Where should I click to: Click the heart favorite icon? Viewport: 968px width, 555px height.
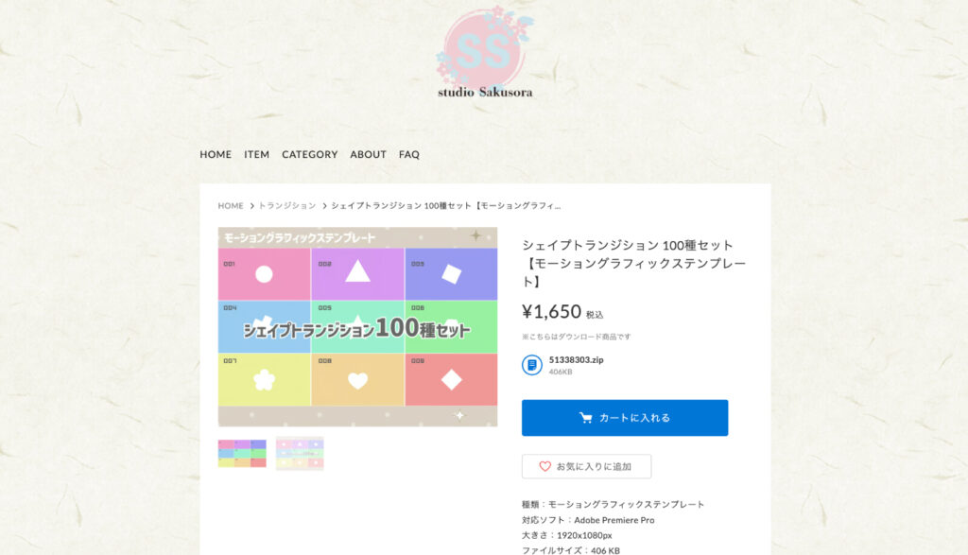coord(544,467)
